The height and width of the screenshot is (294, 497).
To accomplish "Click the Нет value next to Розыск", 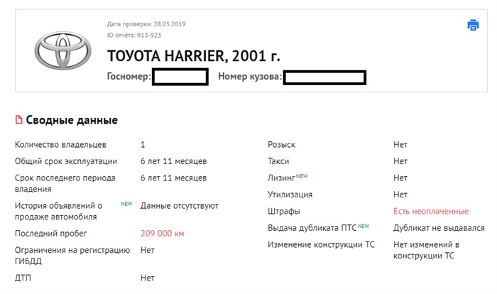I will click(400, 145).
